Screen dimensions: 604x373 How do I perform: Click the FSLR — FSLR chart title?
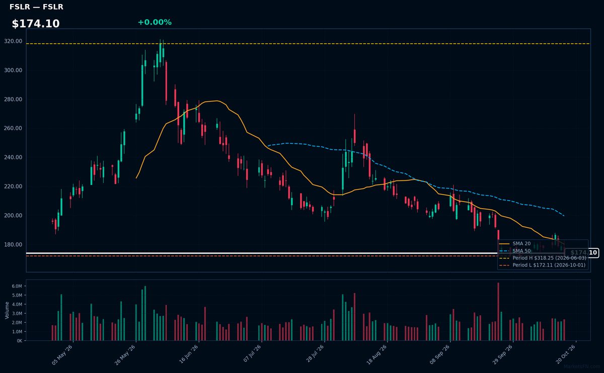36,7
